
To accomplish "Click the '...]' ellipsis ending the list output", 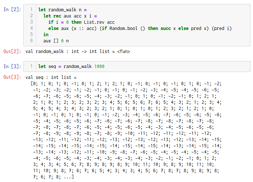I will click(x=69, y=177).
